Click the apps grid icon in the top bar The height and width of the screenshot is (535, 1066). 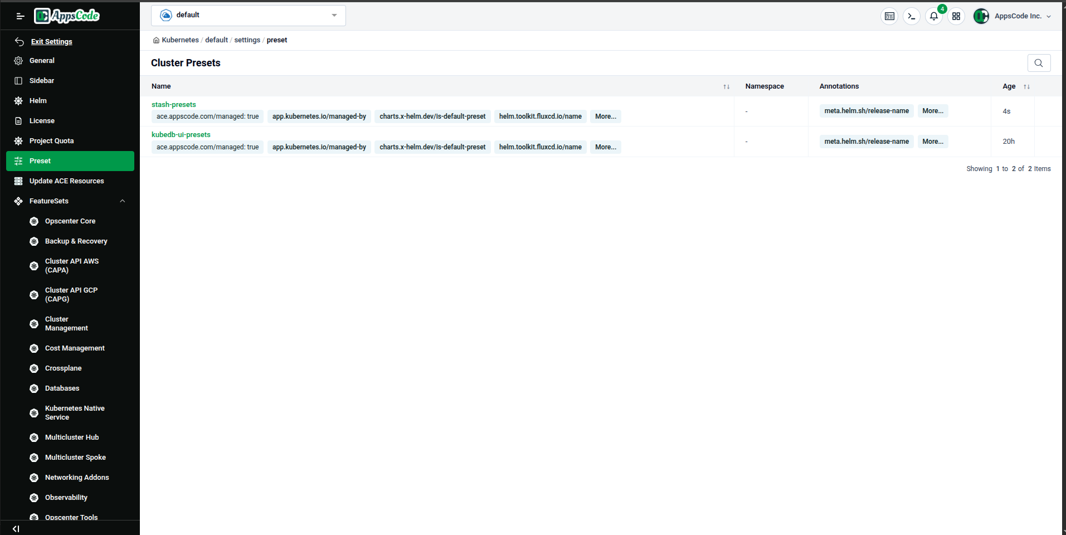click(x=956, y=16)
